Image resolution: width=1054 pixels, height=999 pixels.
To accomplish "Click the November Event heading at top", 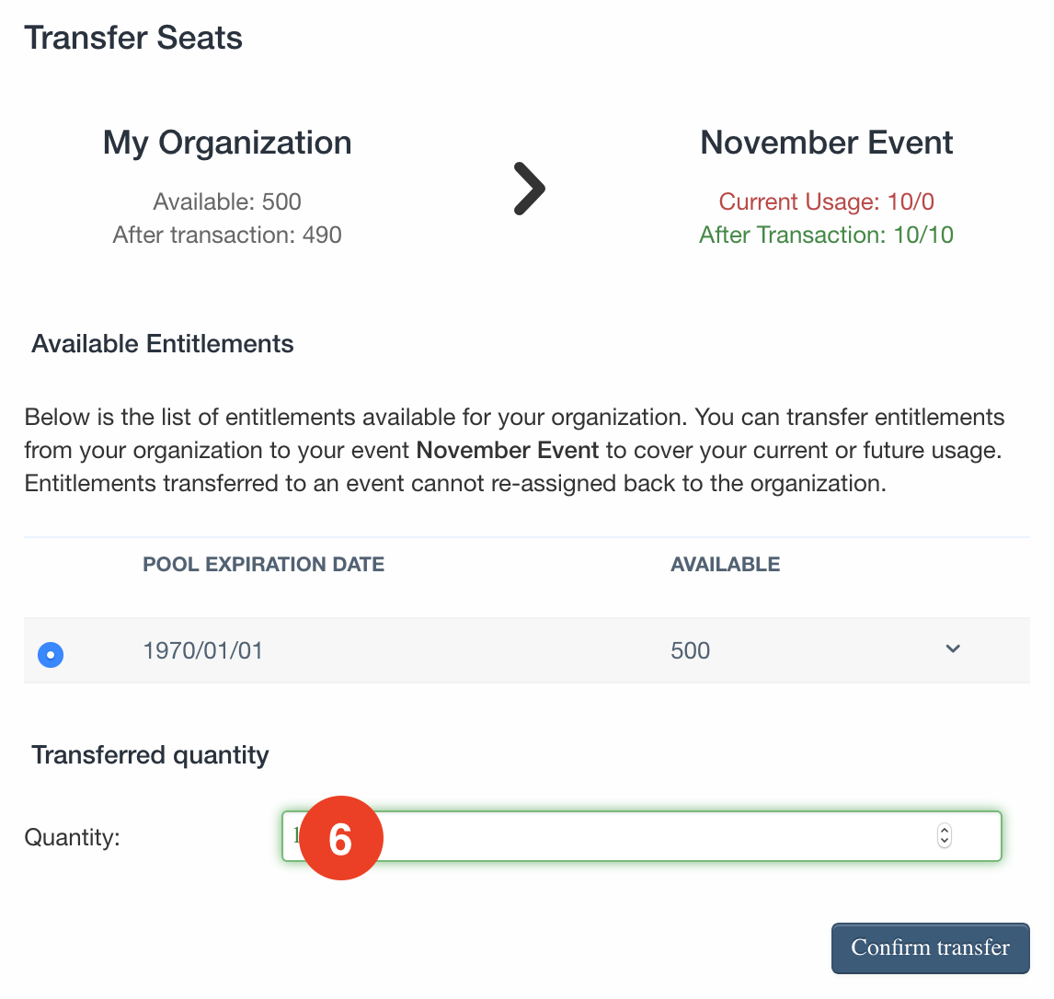I will tap(826, 143).
